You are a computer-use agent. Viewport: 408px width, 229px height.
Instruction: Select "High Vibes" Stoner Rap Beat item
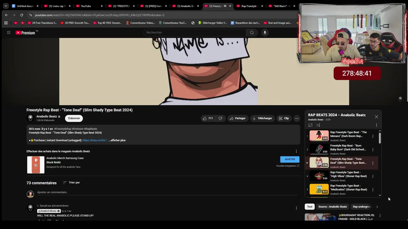point(342,176)
